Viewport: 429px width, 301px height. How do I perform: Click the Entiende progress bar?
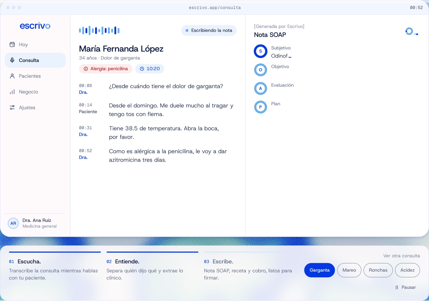(152, 252)
